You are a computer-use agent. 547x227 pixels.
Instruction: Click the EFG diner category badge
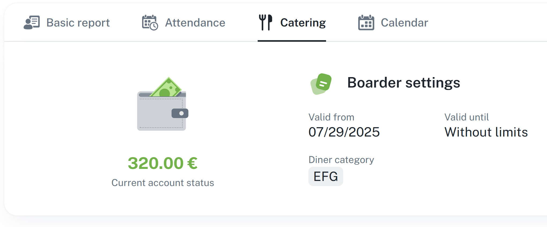click(326, 176)
